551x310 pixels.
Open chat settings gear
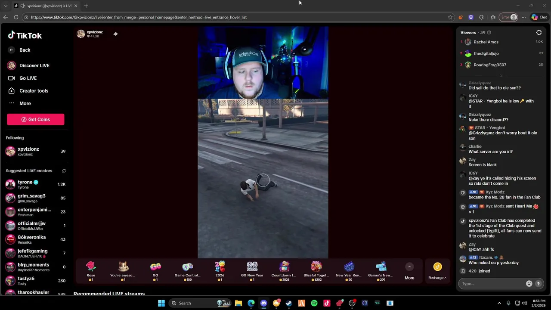tap(539, 33)
